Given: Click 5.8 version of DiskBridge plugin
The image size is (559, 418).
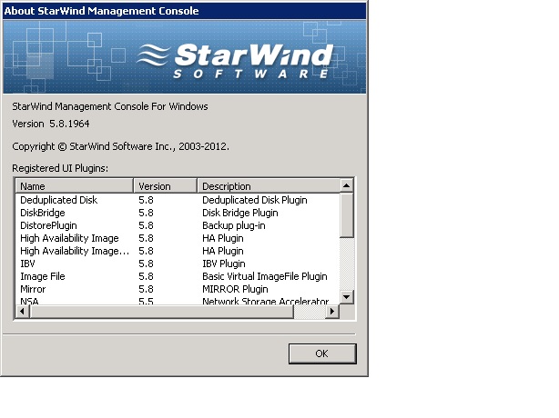Looking at the screenshot, I should pyautogui.click(x=146, y=213).
